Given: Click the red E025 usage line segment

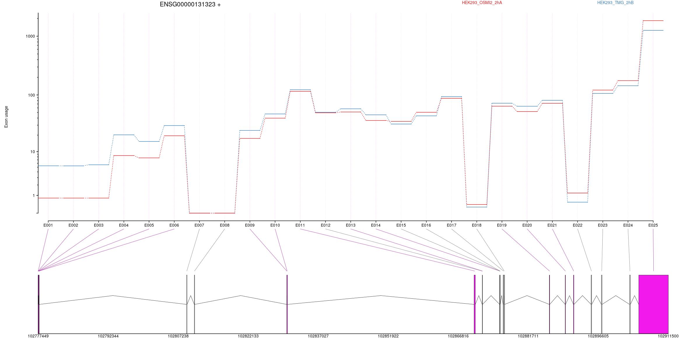Looking at the screenshot, I should point(653,21).
